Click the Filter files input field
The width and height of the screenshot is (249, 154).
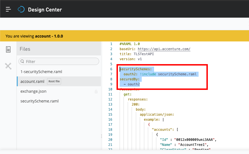point(60,62)
